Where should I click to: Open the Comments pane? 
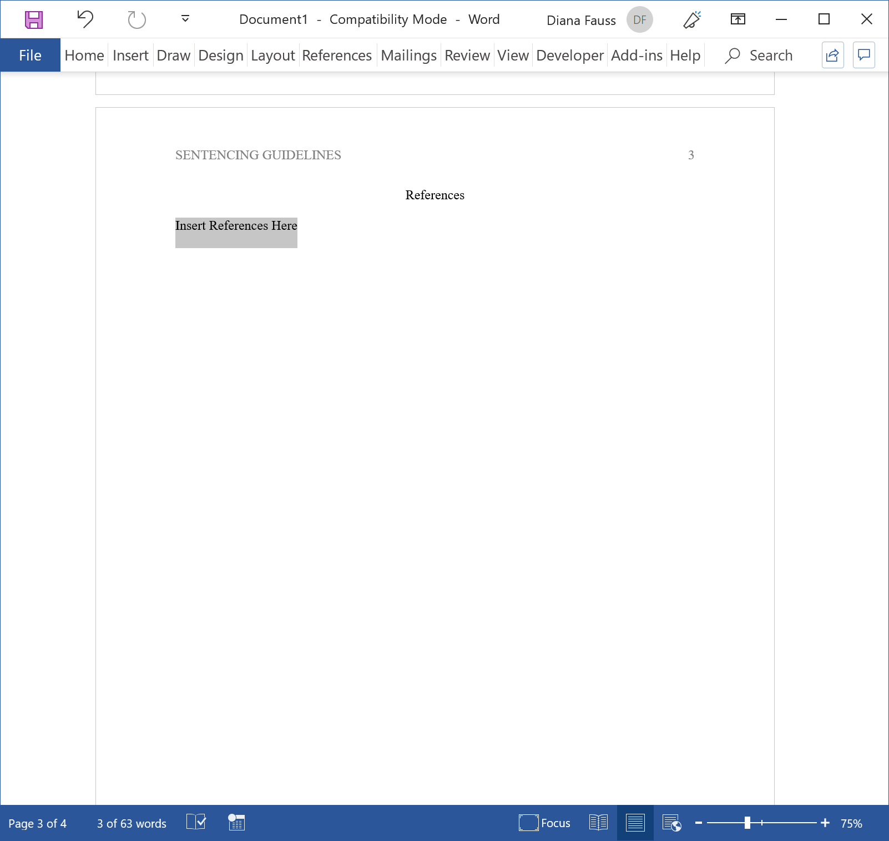click(x=863, y=55)
